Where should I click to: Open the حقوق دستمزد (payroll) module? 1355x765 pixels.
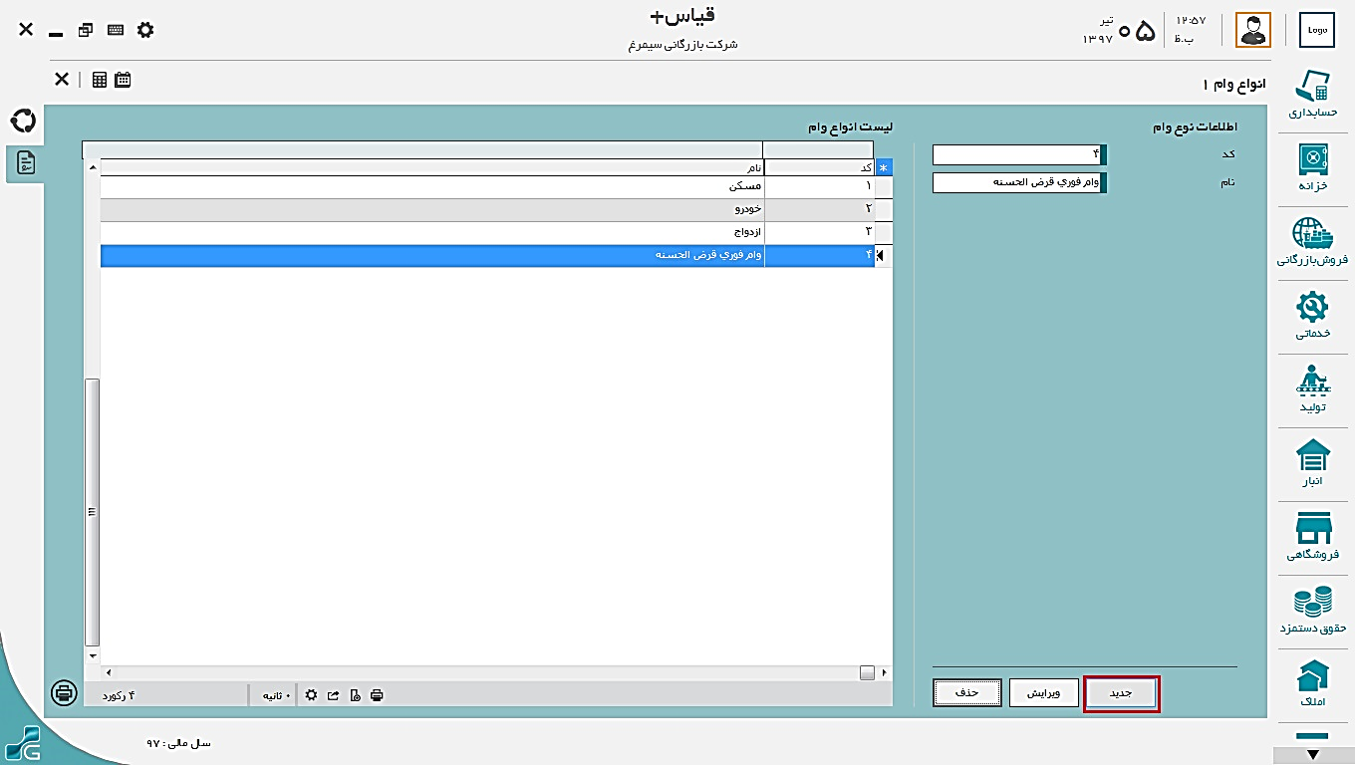coord(1312,610)
